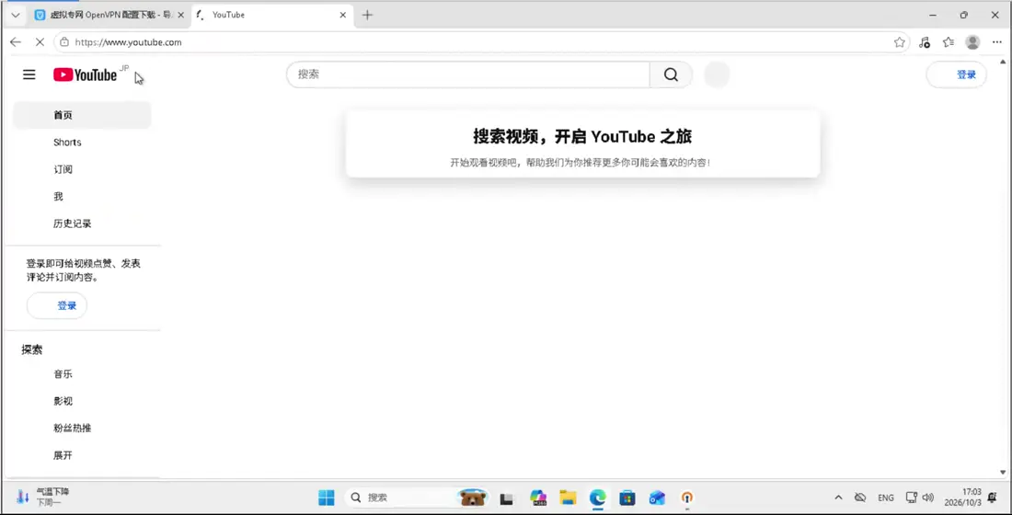Open 历史记录 history in sidebar
This screenshot has width=1012, height=515.
(82, 223)
